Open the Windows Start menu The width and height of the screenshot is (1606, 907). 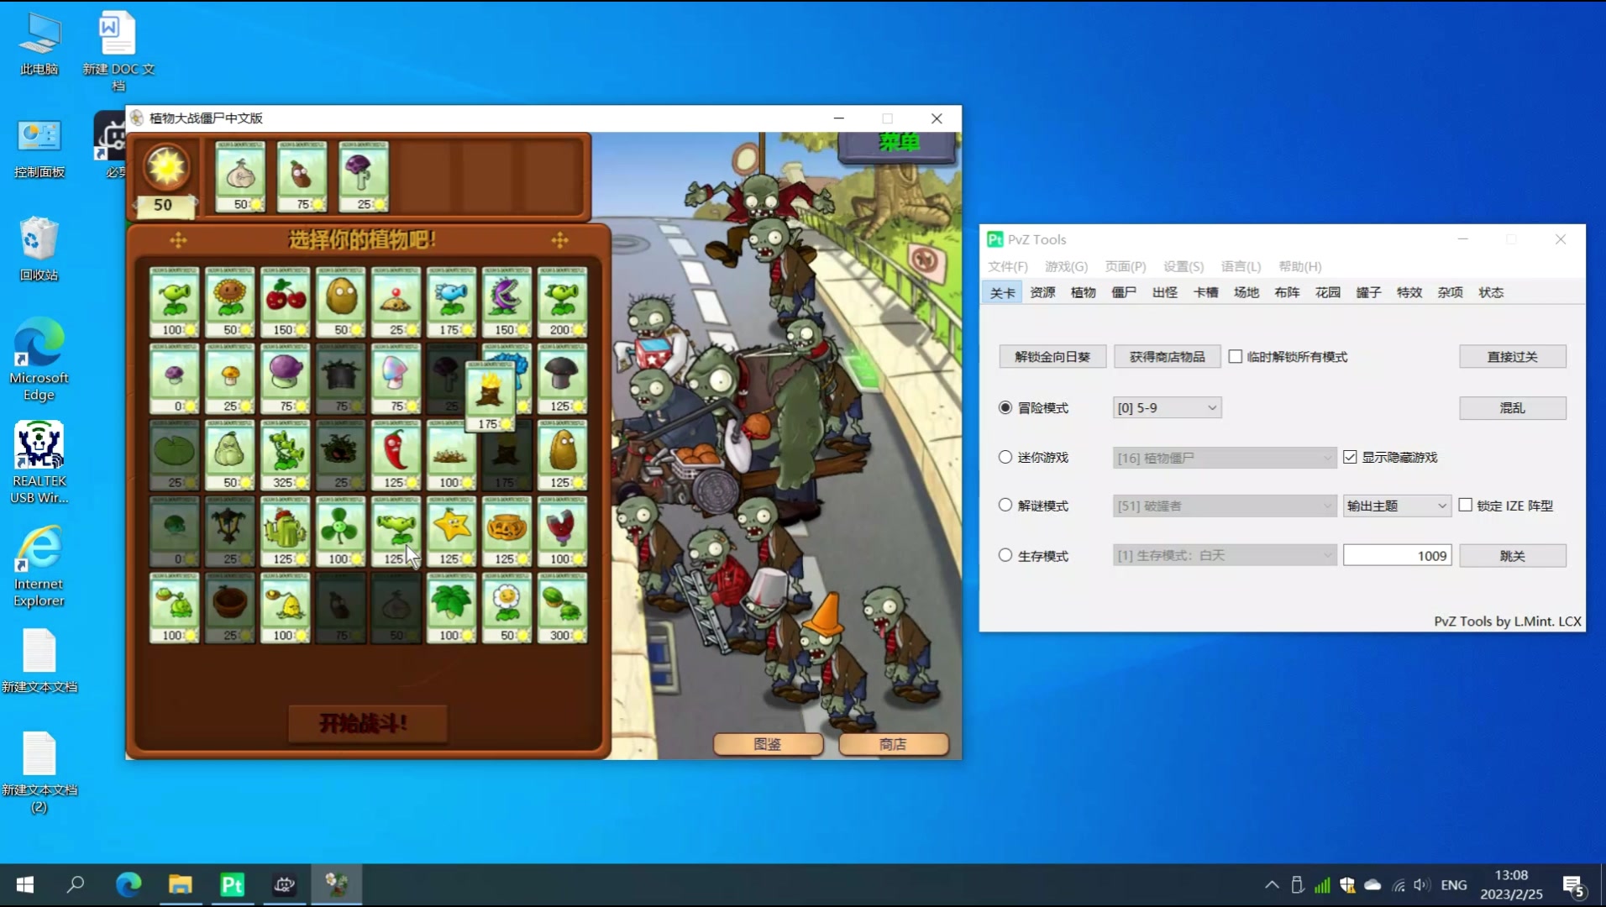pyautogui.click(x=25, y=884)
